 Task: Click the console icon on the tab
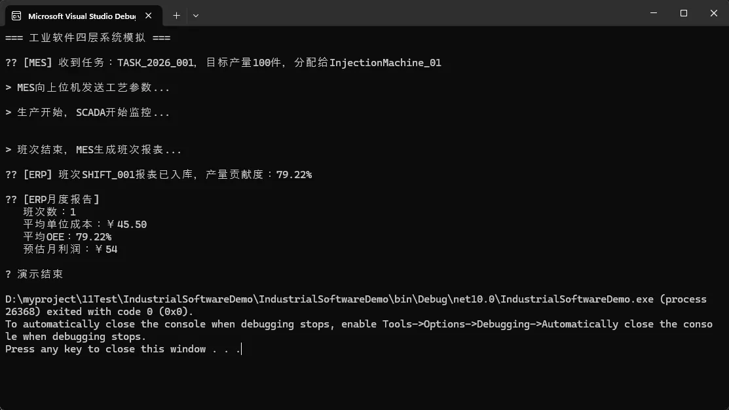(16, 14)
